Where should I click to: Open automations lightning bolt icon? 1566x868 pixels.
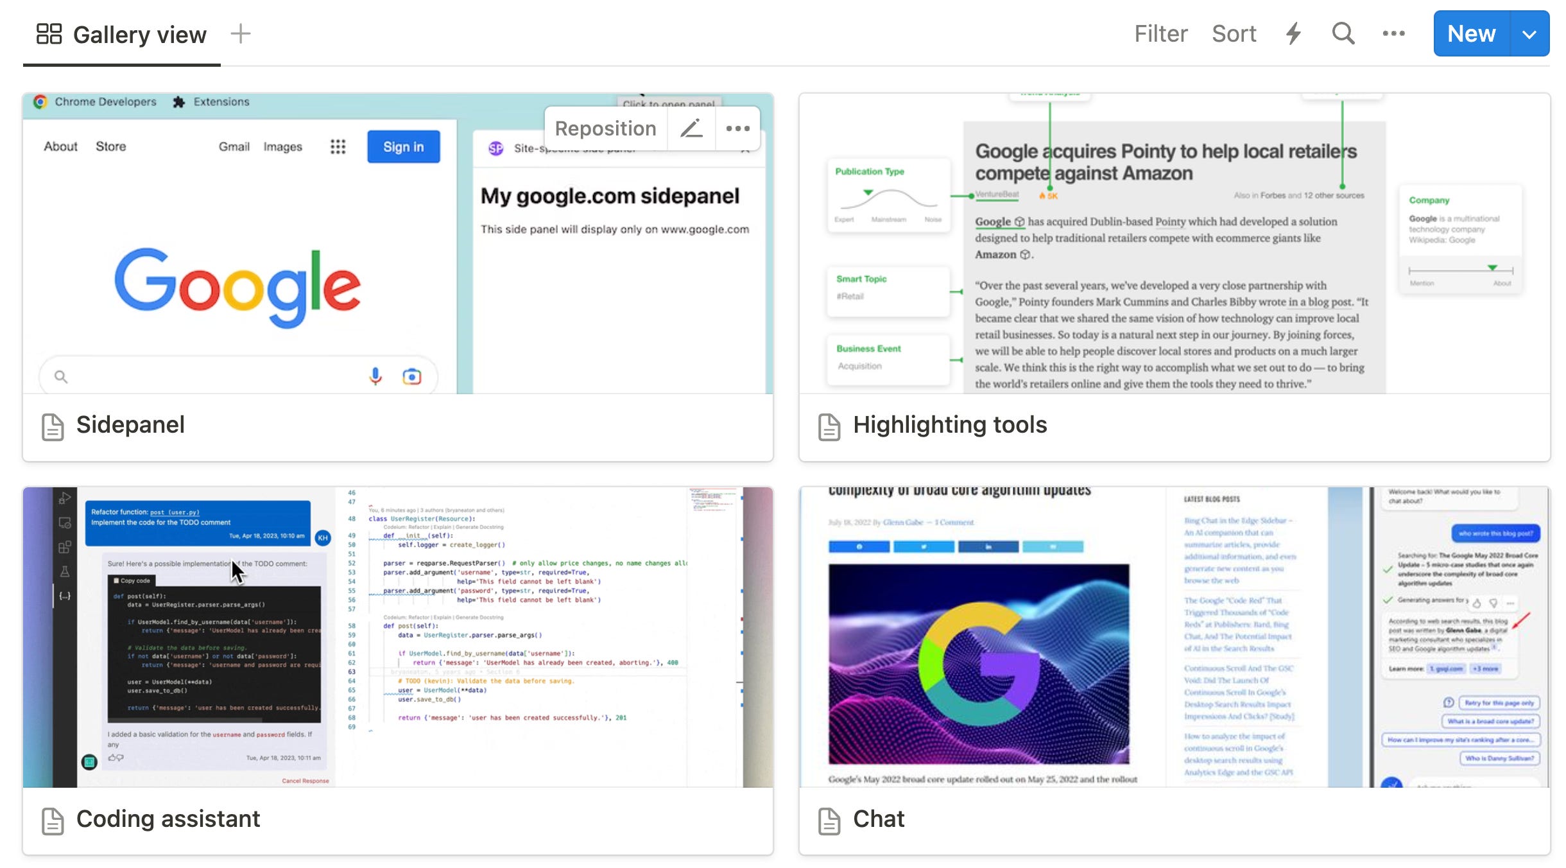[x=1294, y=33]
